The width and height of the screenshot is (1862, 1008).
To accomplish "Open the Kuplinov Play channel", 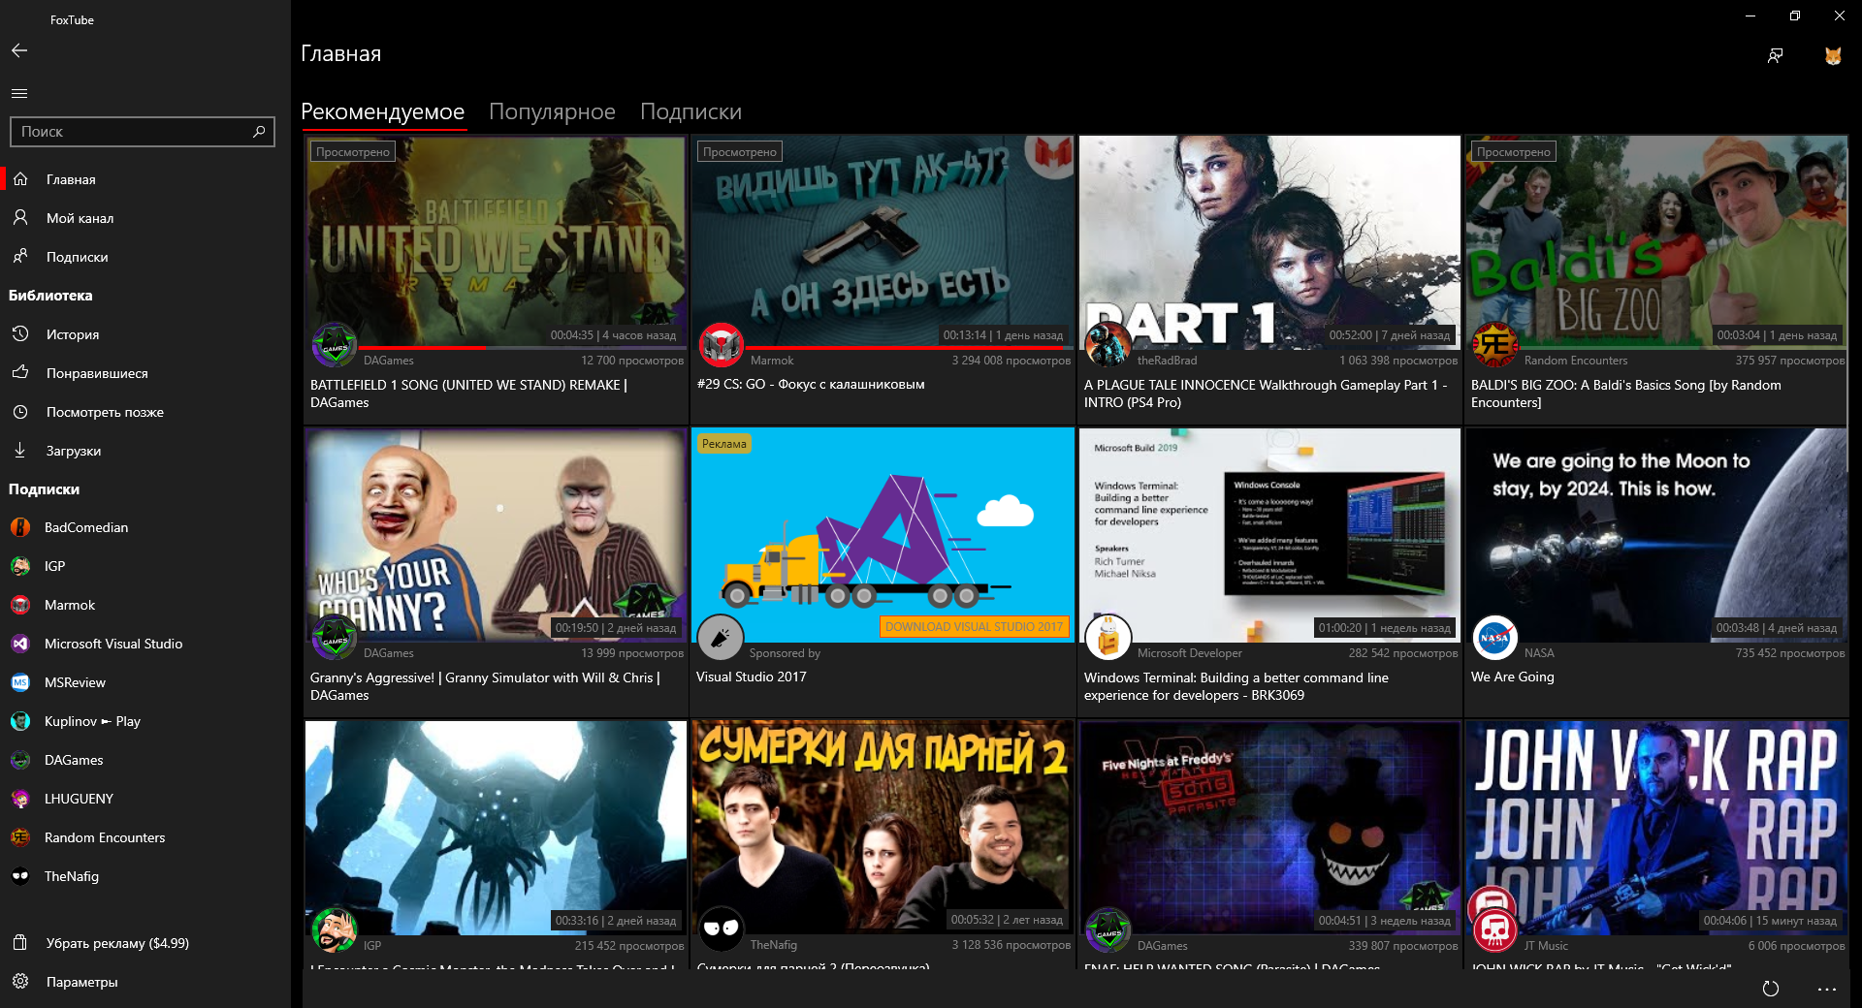I will coord(92,721).
